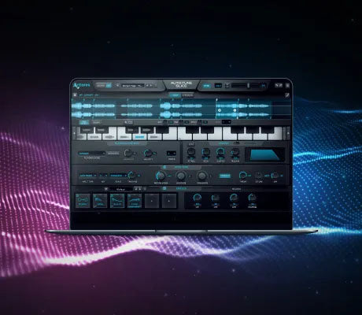Click the dark tempo display field
Image resolution: width=362 pixels, height=315 pixels.
218,86
